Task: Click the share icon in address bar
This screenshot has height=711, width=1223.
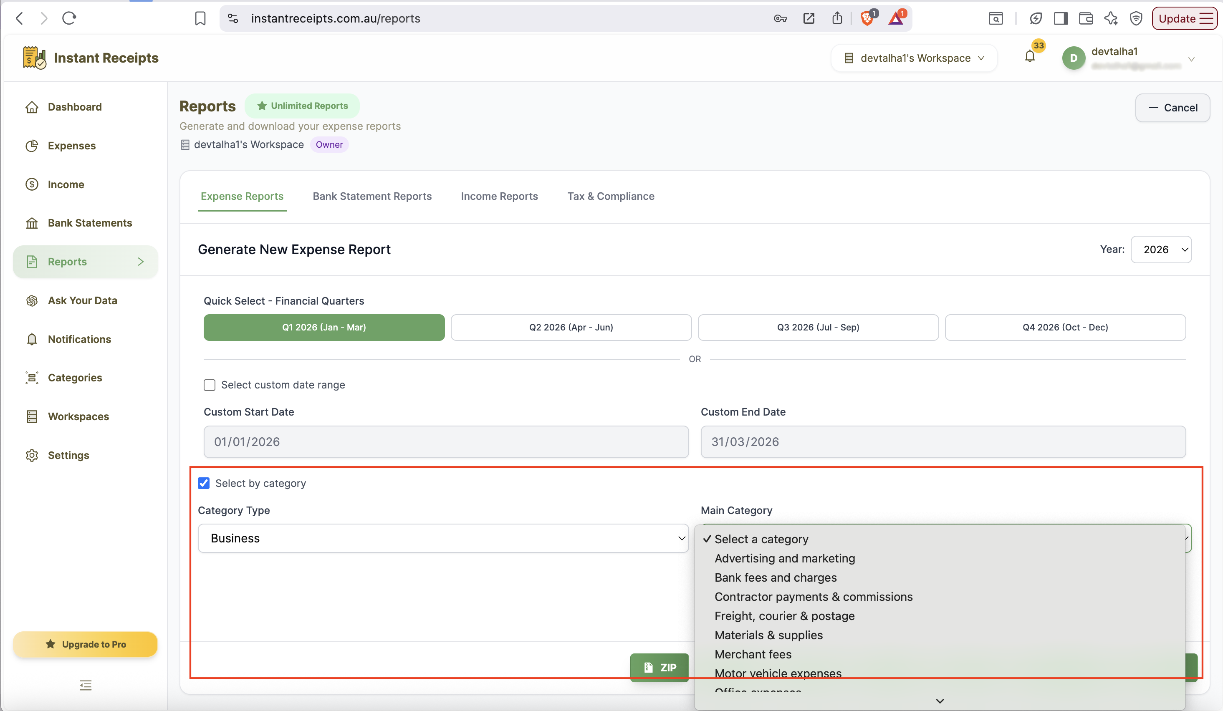Action: [837, 18]
